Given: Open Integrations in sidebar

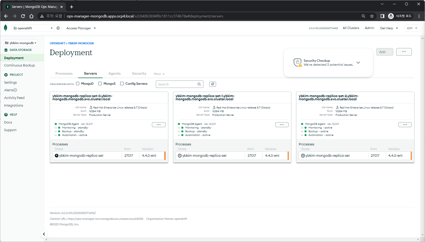Looking at the screenshot, I should pyautogui.click(x=13, y=106).
